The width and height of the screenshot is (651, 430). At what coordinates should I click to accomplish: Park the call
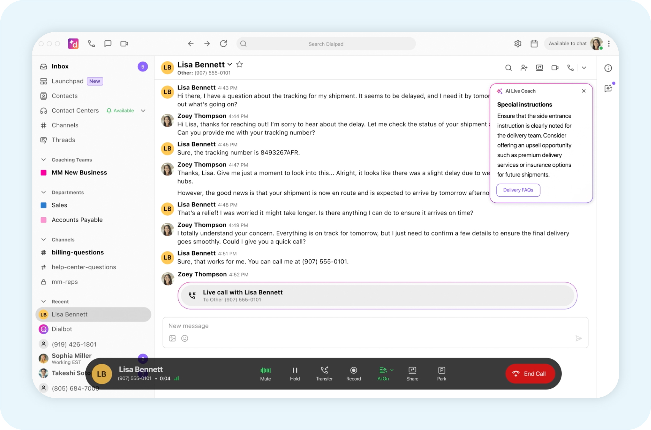pyautogui.click(x=442, y=374)
